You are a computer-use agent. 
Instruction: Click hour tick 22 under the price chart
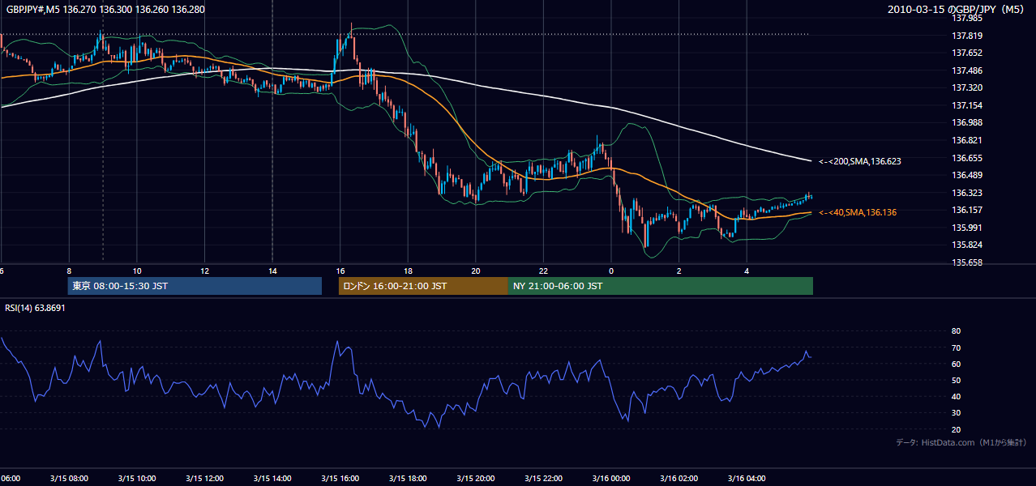click(544, 271)
